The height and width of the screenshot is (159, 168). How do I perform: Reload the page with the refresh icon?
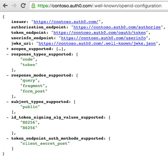[23, 5]
